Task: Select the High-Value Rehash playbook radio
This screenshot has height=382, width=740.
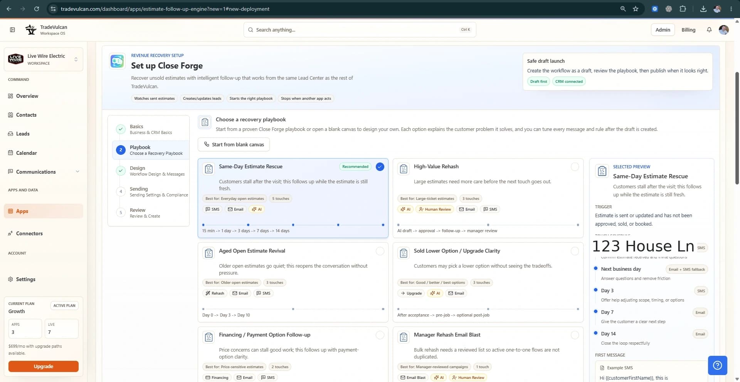Action: click(x=575, y=167)
